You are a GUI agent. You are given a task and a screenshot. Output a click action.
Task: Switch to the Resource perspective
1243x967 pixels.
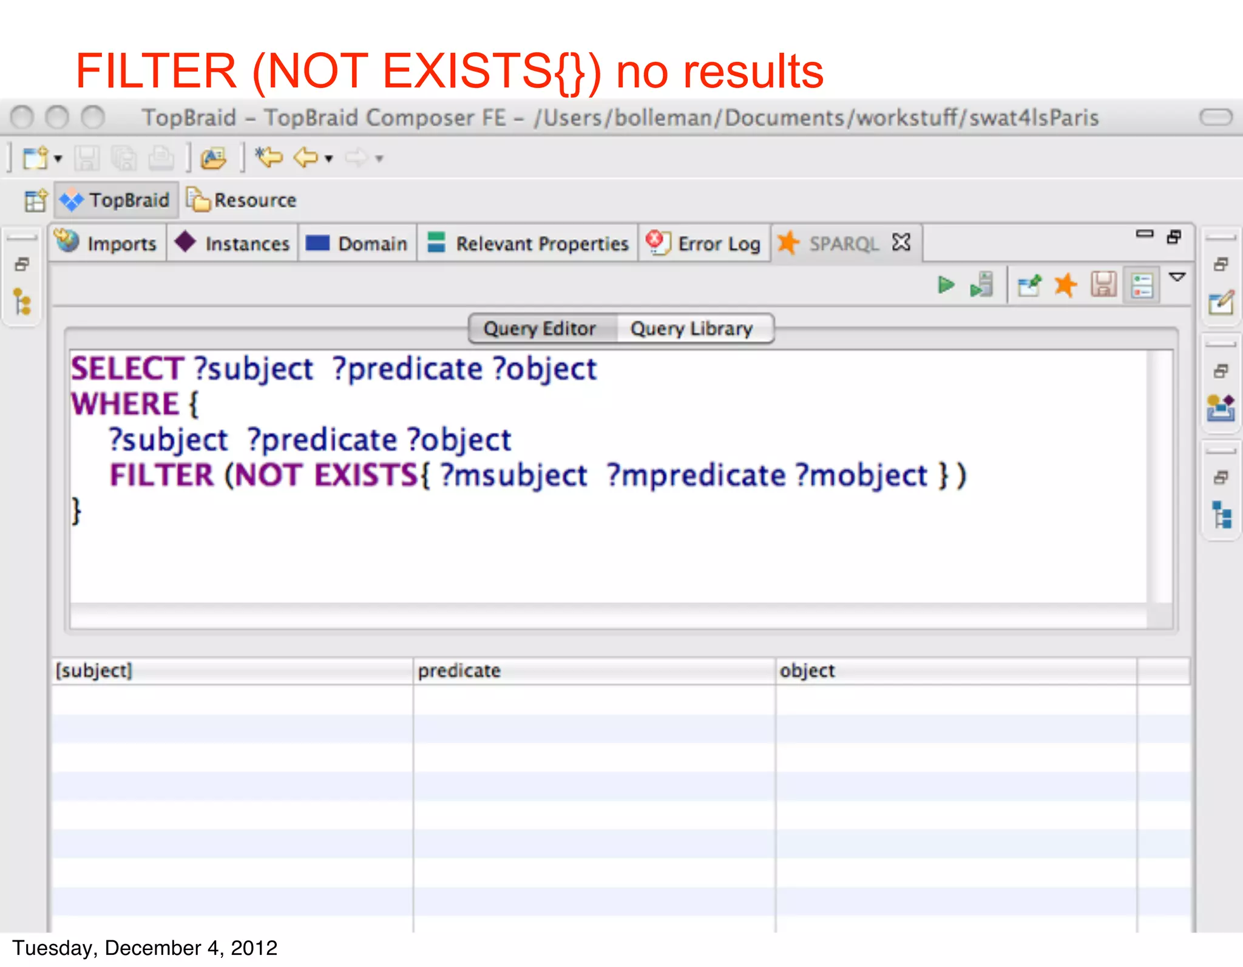242,200
